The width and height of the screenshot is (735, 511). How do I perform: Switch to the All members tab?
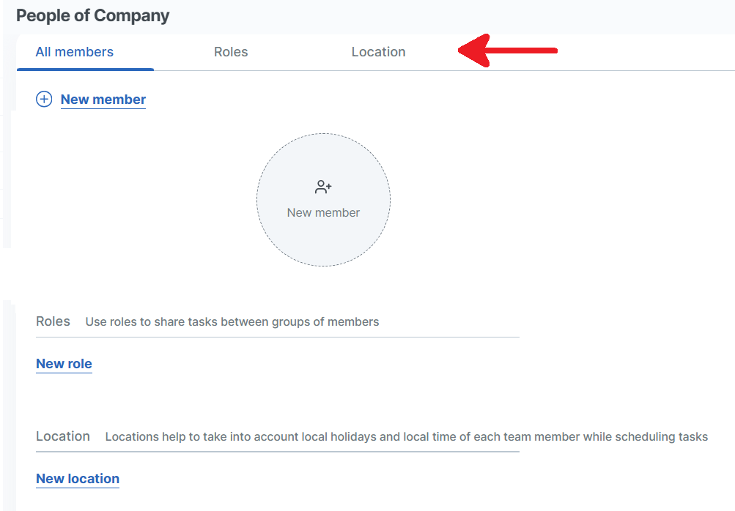pos(75,52)
